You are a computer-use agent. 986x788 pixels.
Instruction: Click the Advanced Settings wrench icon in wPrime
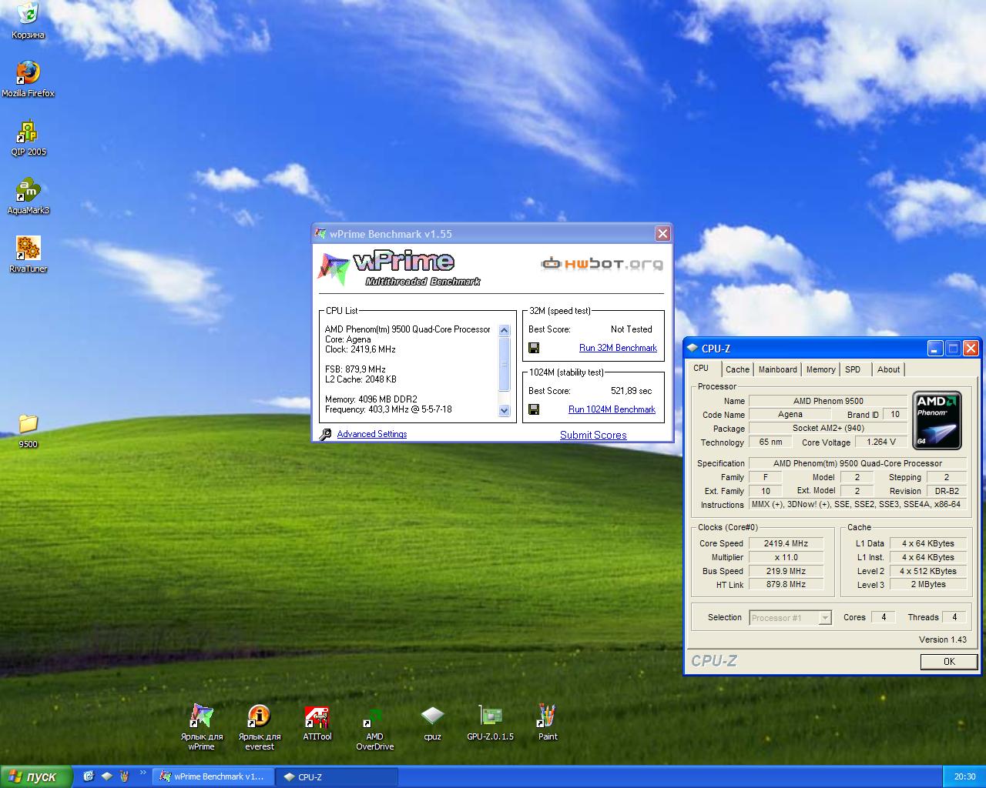(x=325, y=434)
